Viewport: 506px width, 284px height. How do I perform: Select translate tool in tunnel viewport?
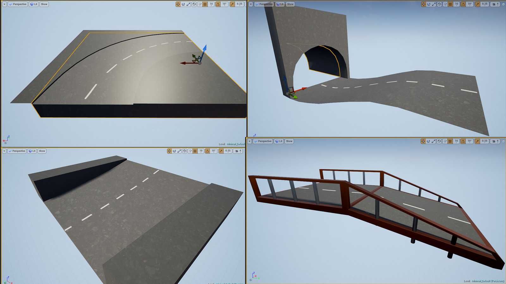click(423, 4)
